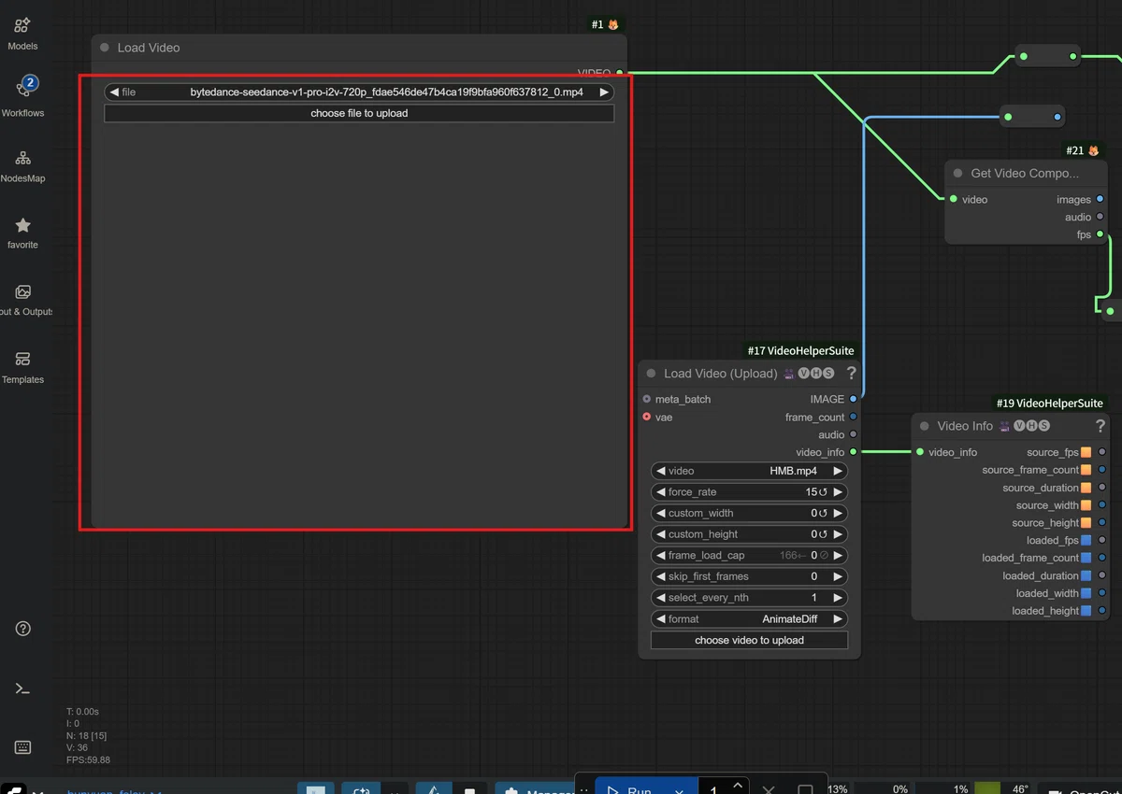Click the 'source_height' output label
Viewport: 1122px width, 794px height.
[x=1045, y=523]
